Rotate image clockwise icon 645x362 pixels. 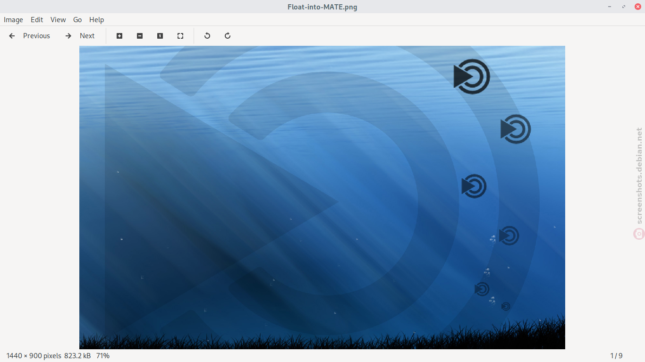click(x=228, y=36)
